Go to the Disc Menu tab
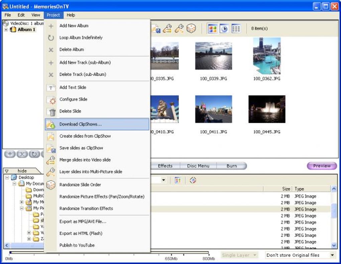341x264 pixels. 198,166
